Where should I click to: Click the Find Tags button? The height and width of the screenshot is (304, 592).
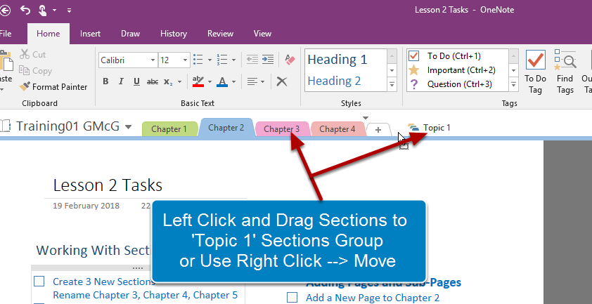(x=565, y=72)
